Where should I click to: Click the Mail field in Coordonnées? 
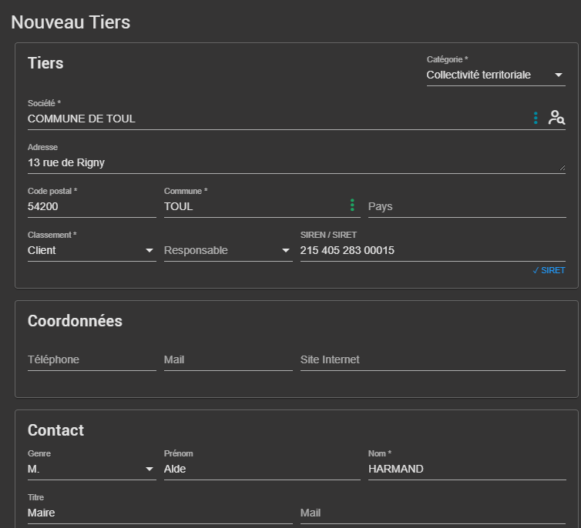(227, 359)
